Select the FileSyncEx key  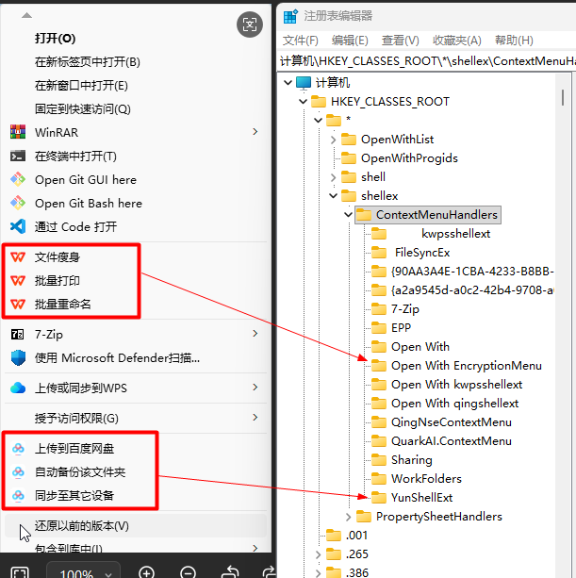422,253
